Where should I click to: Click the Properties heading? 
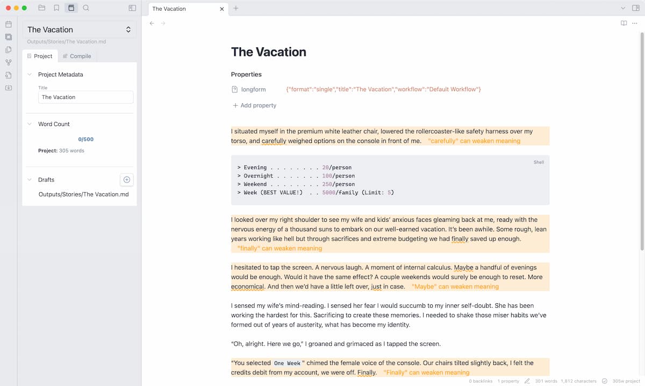[246, 74]
